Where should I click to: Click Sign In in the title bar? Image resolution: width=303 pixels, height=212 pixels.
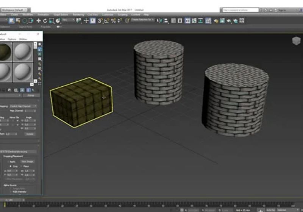(282, 10)
